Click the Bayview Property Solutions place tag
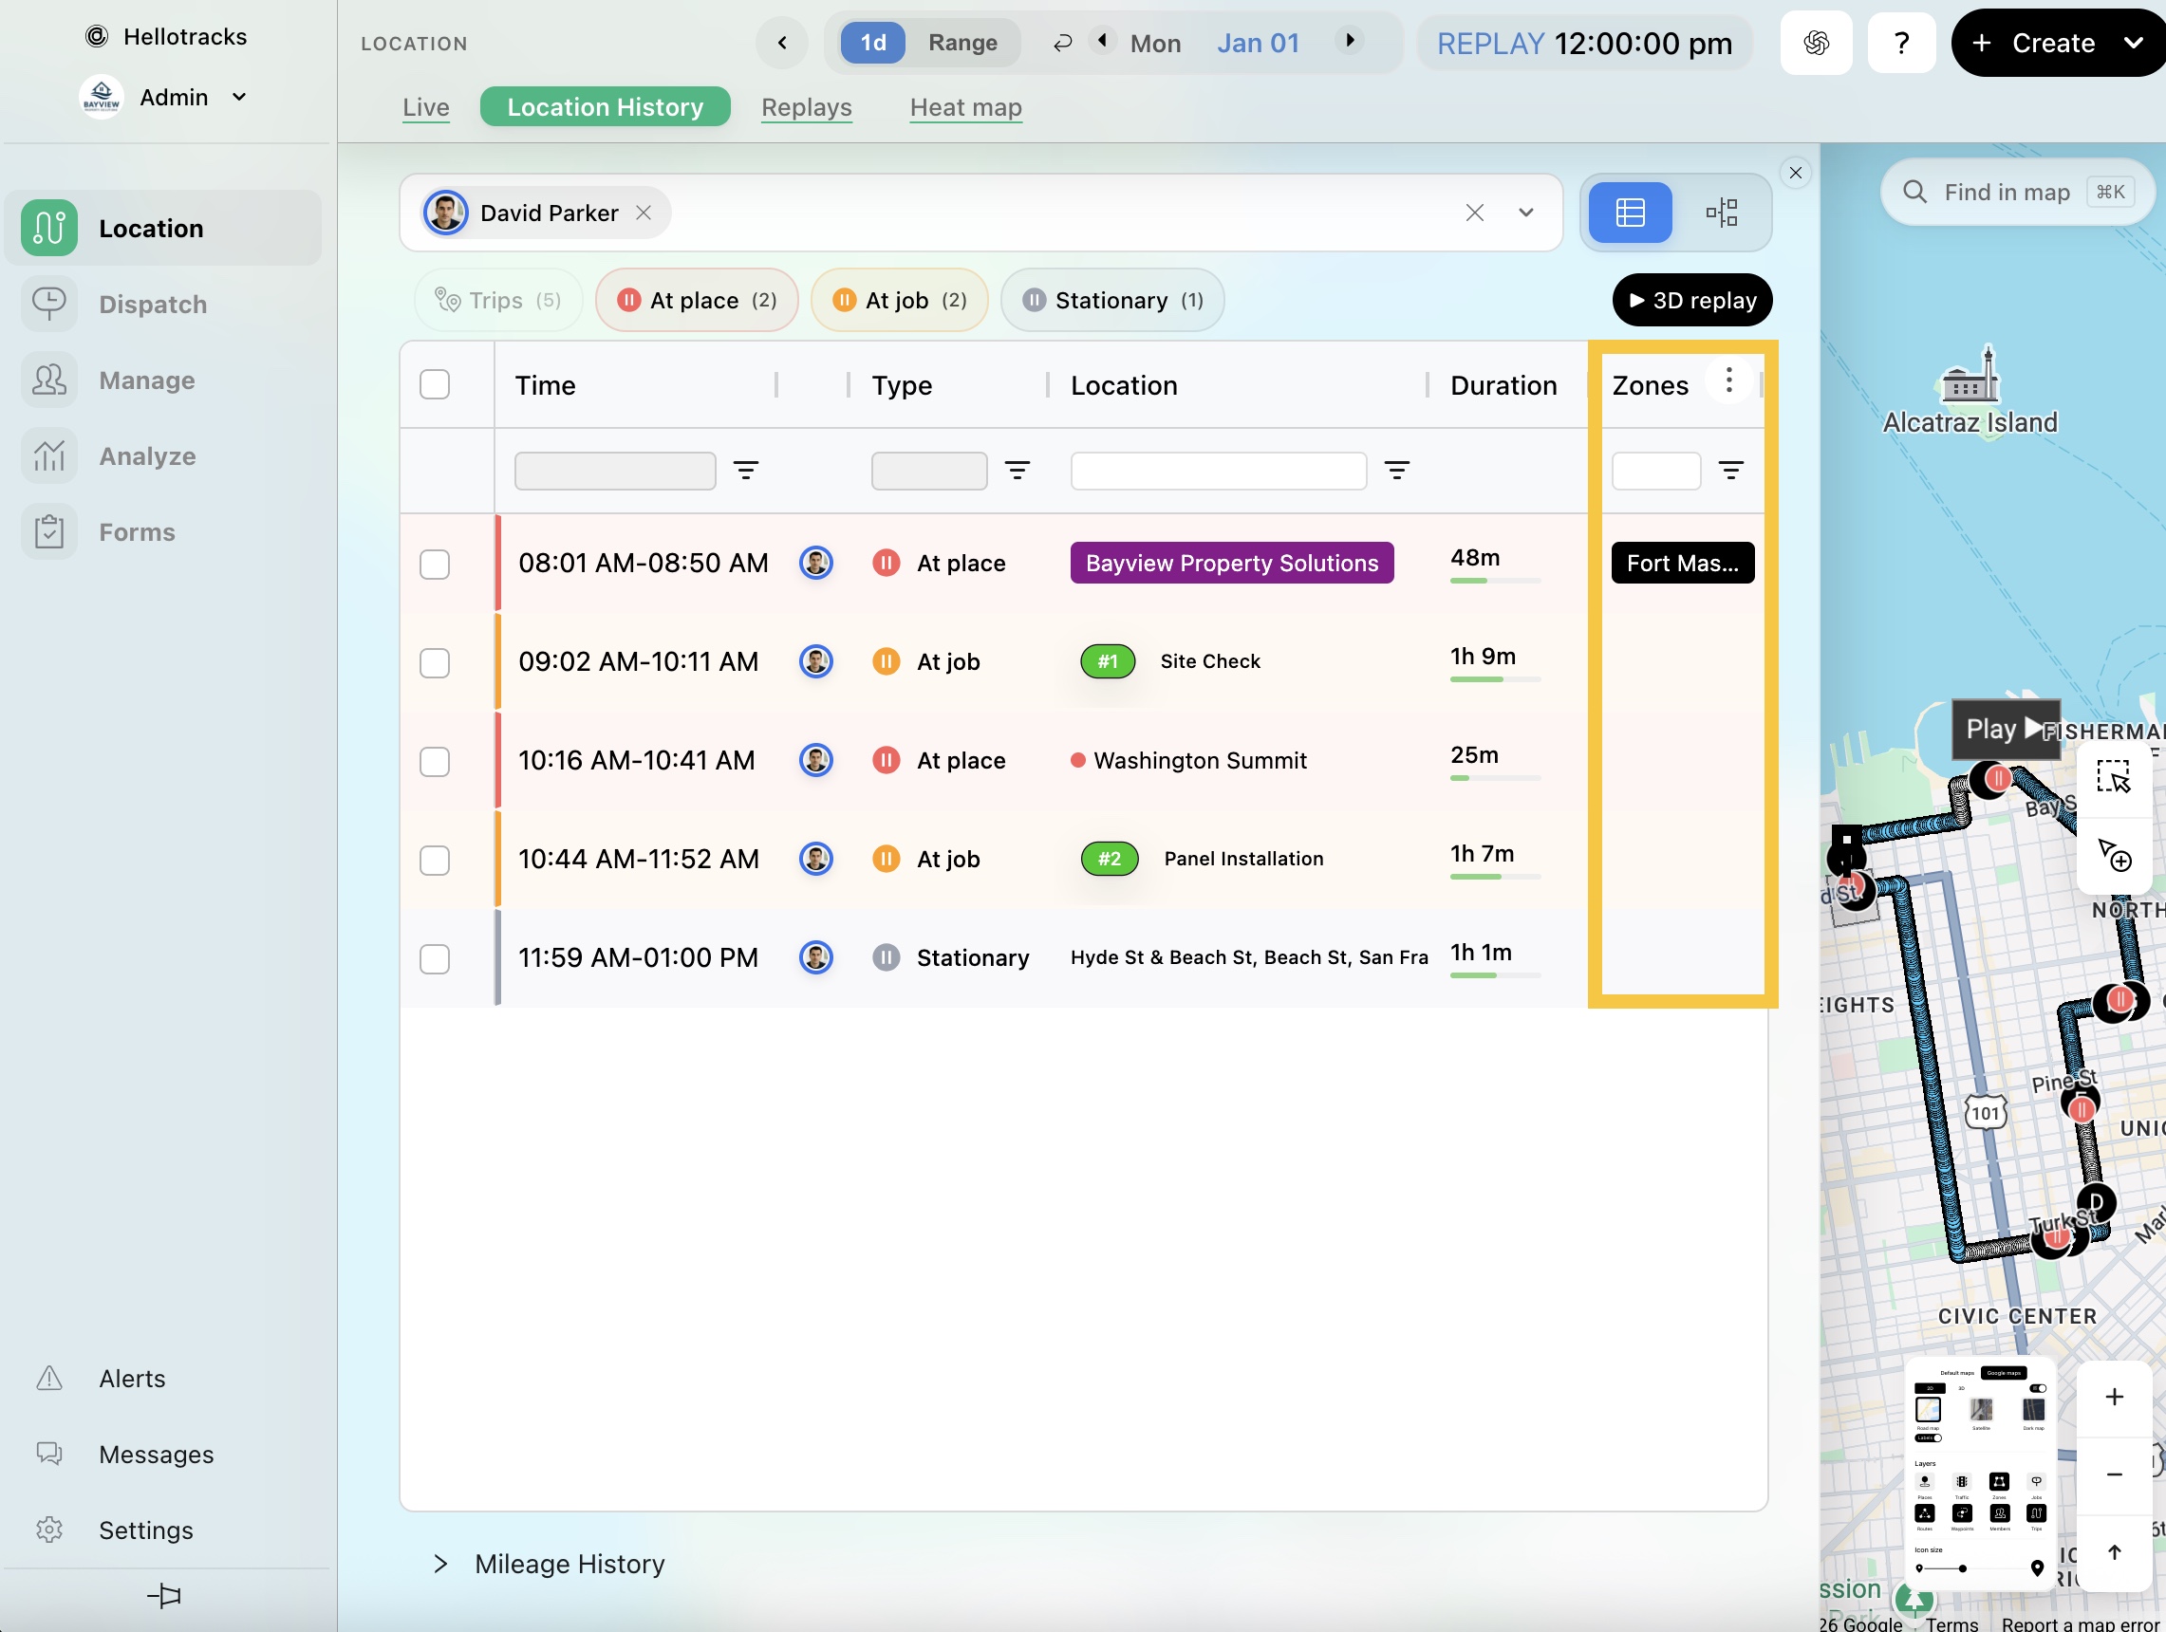 pos(1232,563)
